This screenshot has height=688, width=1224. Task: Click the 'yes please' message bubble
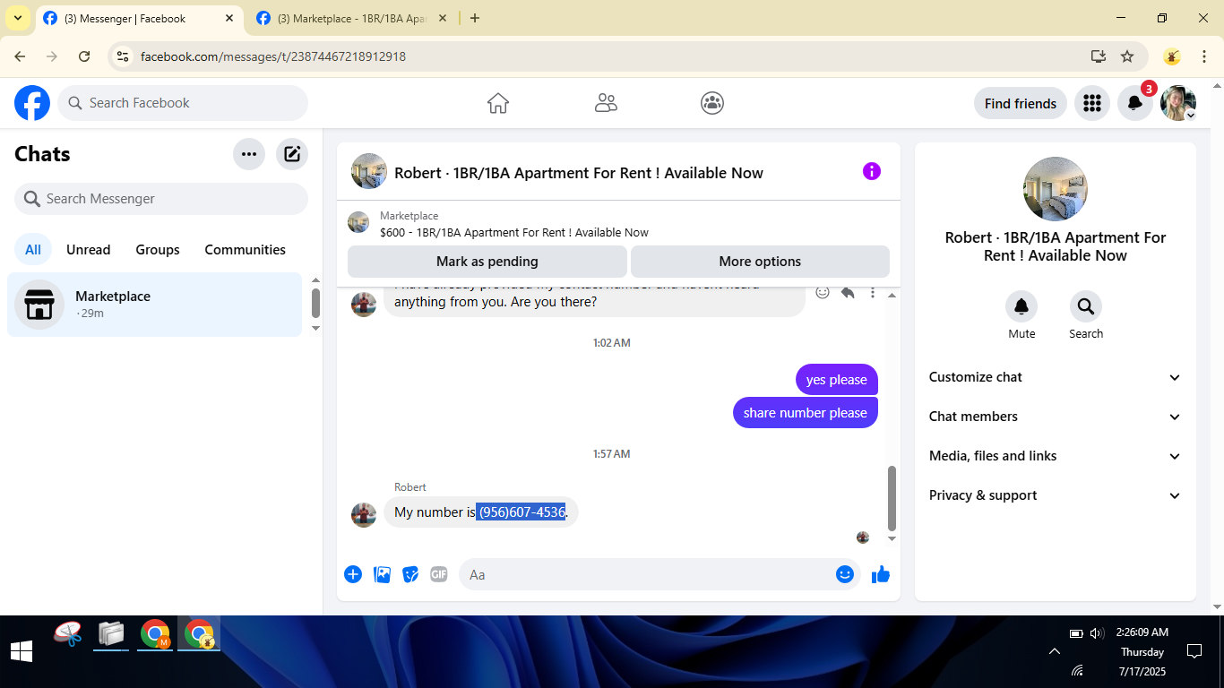(837, 380)
